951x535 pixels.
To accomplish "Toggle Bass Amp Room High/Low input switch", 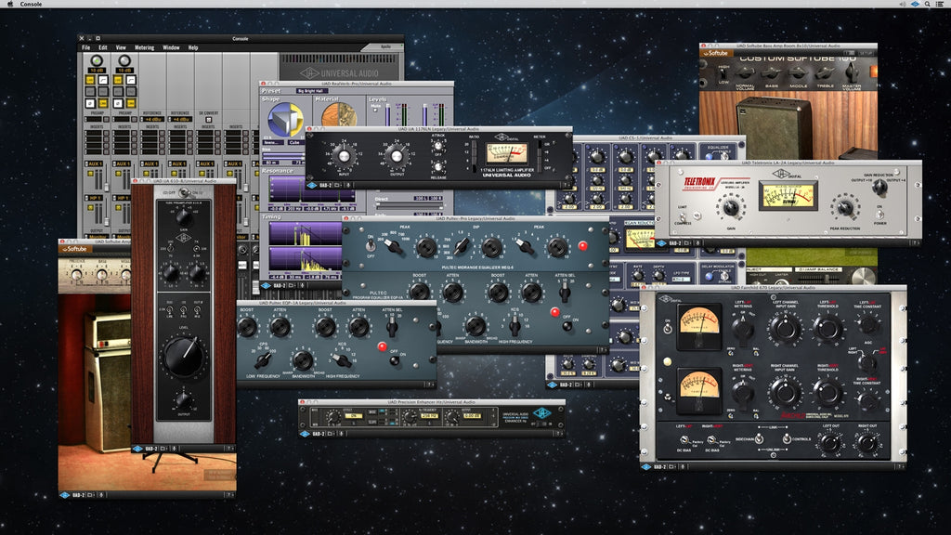I will click(723, 73).
